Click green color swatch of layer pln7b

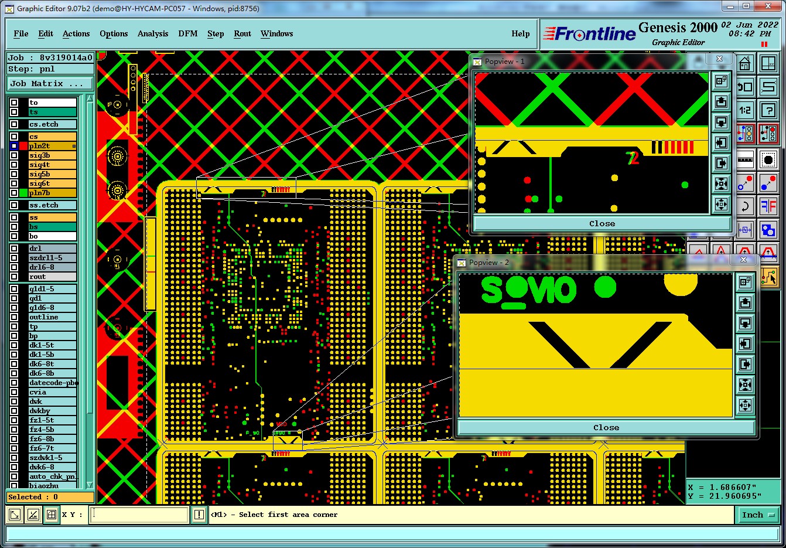[x=23, y=193]
